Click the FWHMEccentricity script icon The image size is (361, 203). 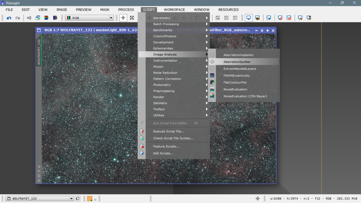(212, 75)
